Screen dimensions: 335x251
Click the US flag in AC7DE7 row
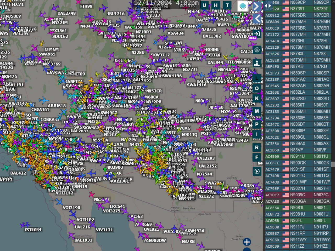pos(286,195)
